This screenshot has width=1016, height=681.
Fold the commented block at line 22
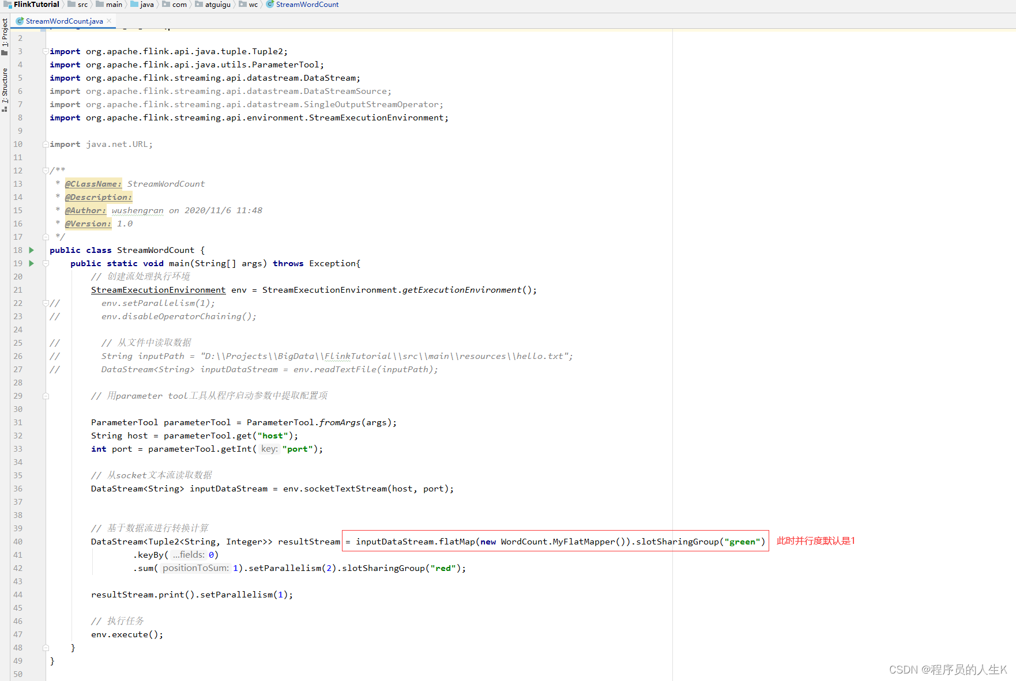click(x=46, y=303)
